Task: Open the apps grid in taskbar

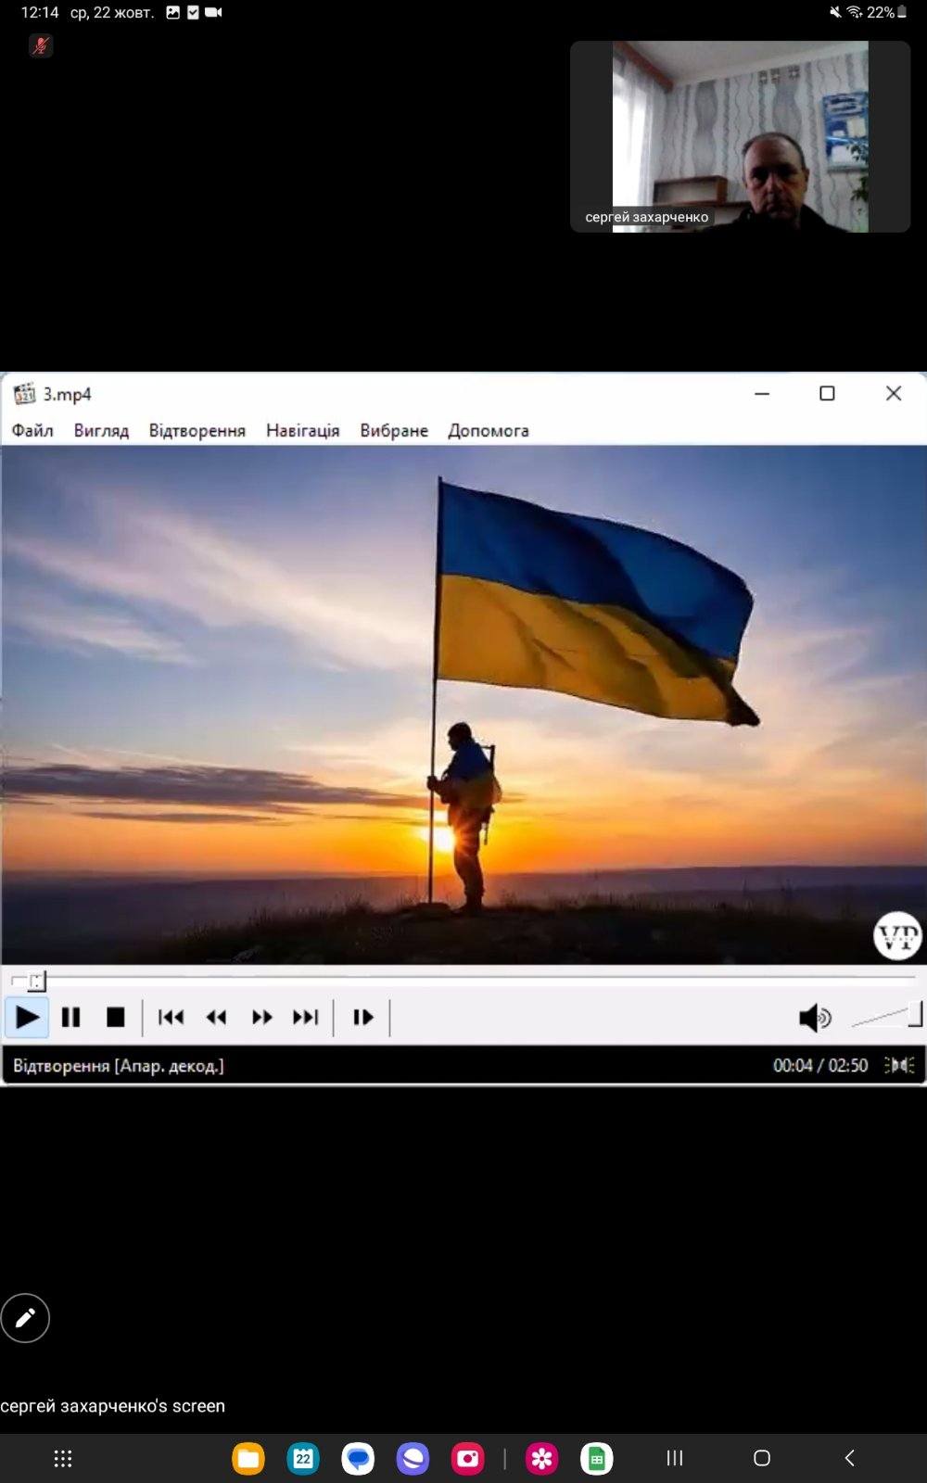Action: [x=63, y=1459]
